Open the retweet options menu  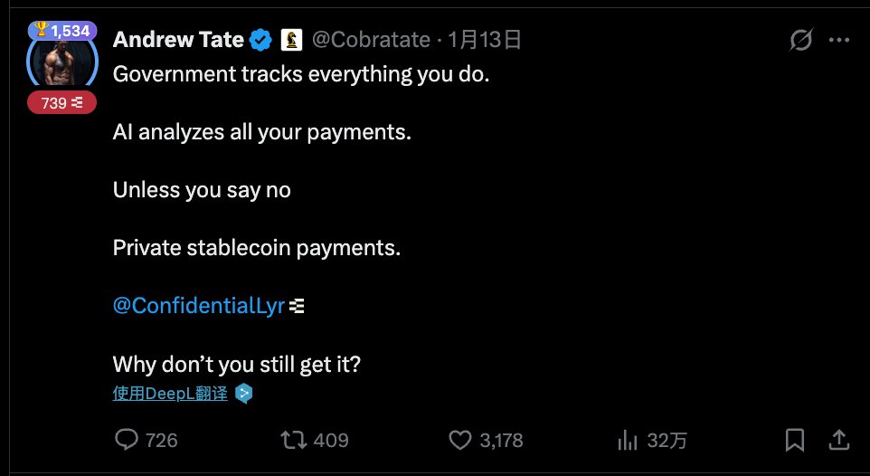tap(292, 440)
